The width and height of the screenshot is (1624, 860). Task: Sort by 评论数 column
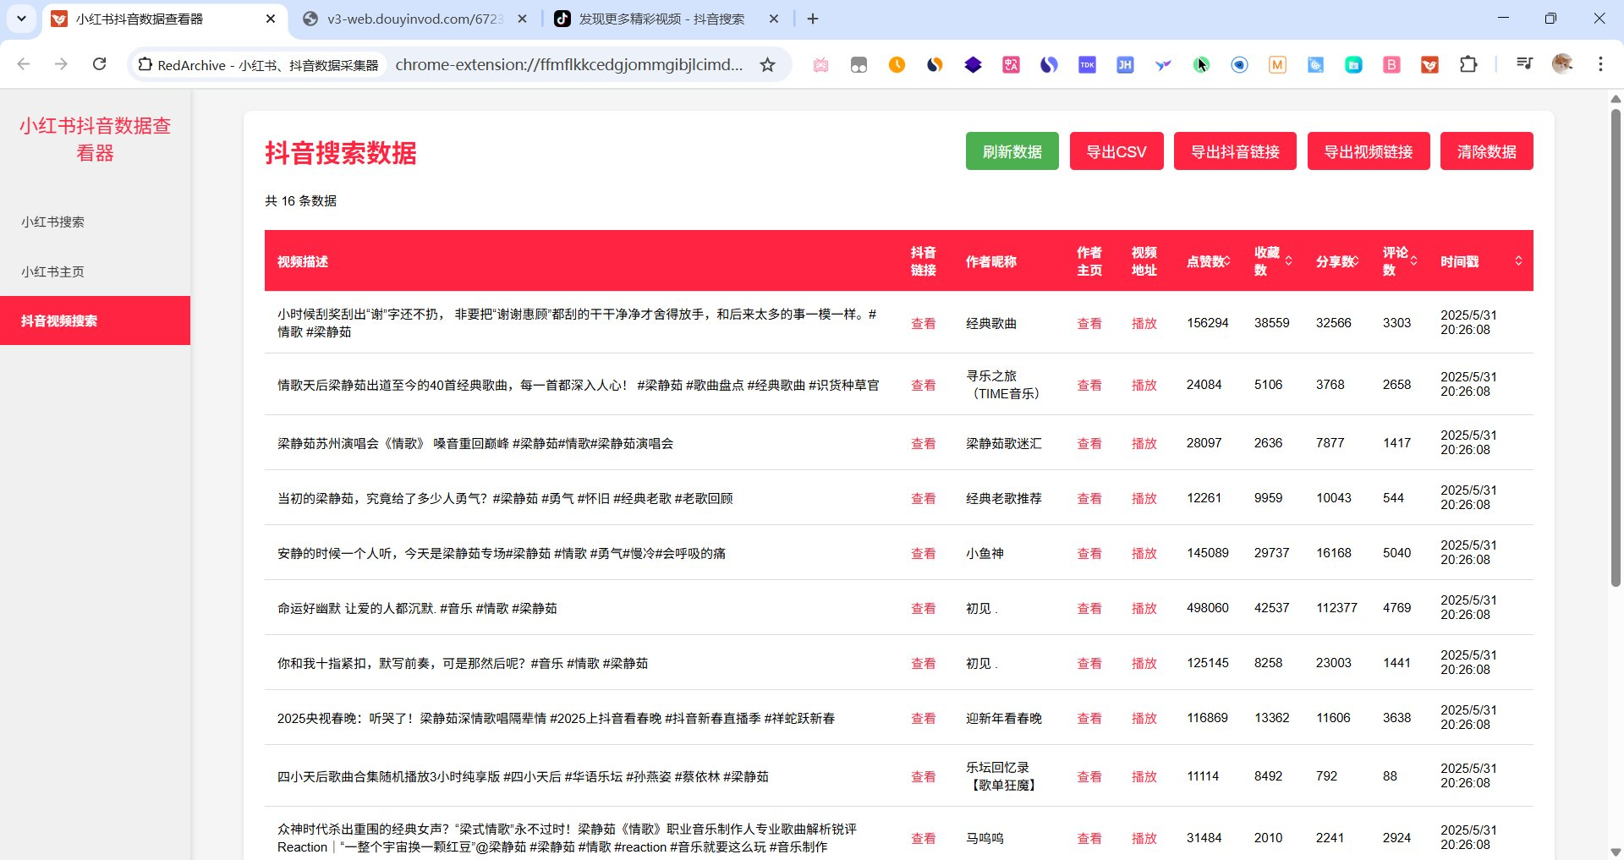1413,261
